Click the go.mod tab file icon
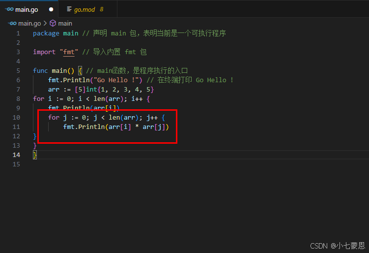 [69, 9]
